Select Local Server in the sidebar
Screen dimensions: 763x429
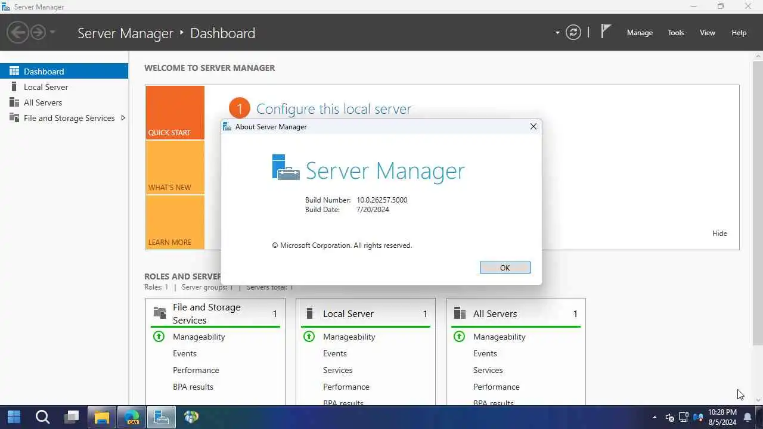[64, 87]
